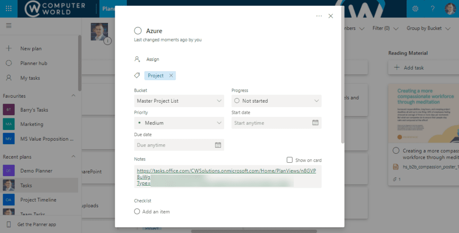Click the assign person icon

tap(137, 59)
